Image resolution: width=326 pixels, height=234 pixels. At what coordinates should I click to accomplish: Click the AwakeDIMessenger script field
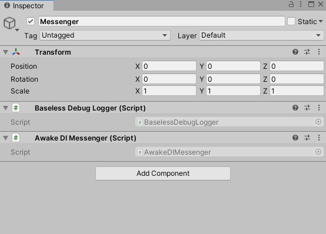[229, 152]
